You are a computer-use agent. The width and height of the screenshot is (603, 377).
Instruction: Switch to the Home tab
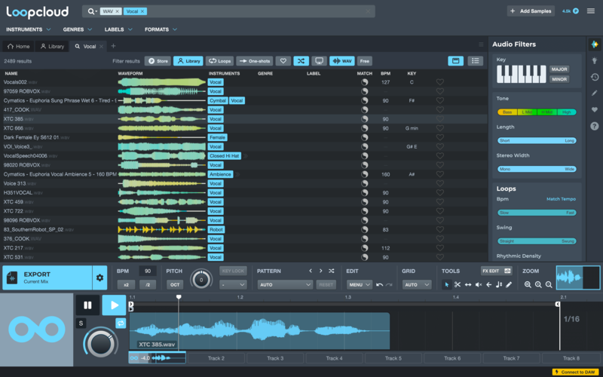[18, 46]
